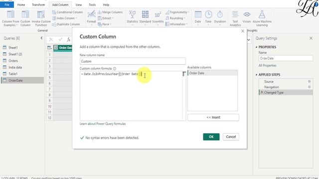Screen dimensions: 319x179
Task: Click Column From Examples icon
Action: point(10,18)
